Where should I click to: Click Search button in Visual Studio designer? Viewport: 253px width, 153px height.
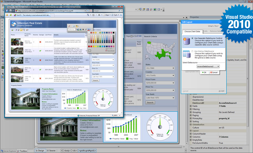(150, 103)
